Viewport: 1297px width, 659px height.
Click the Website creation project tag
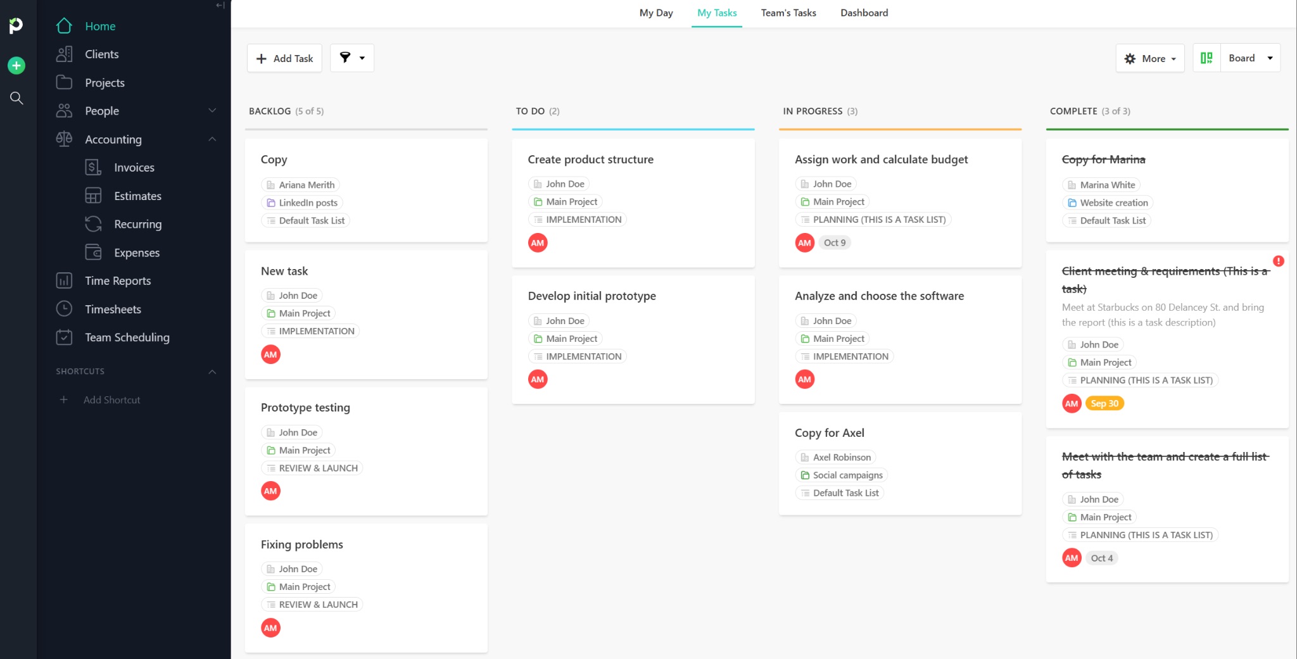point(1108,203)
